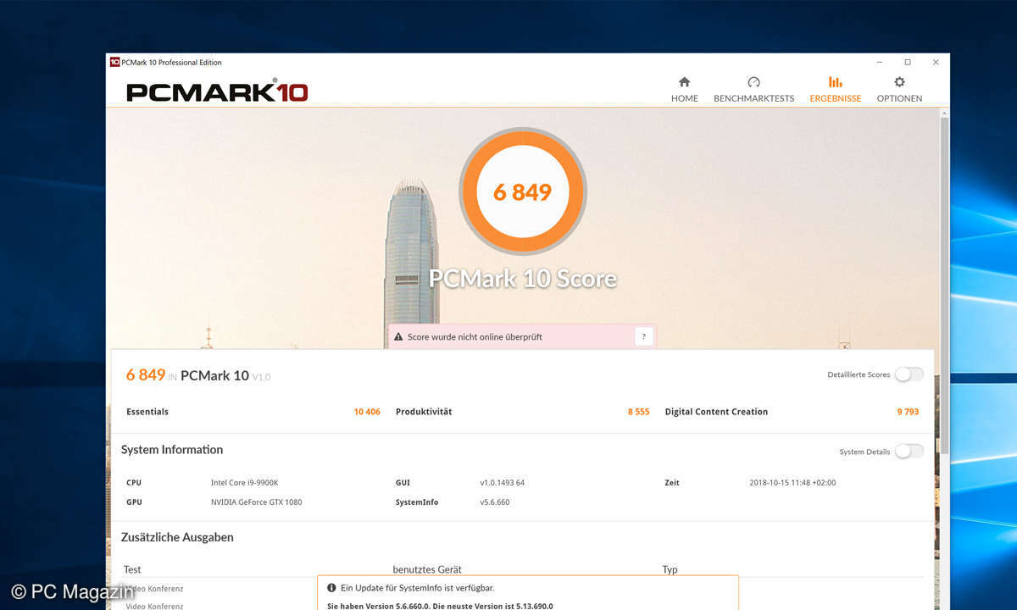Click the 'Typ' column header
Image resolution: width=1017 pixels, height=610 pixels.
point(670,569)
